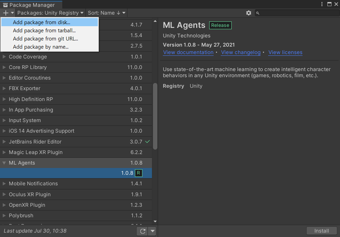The image size is (340, 237).
Task: Click the search magnifier icon
Action: (258, 13)
